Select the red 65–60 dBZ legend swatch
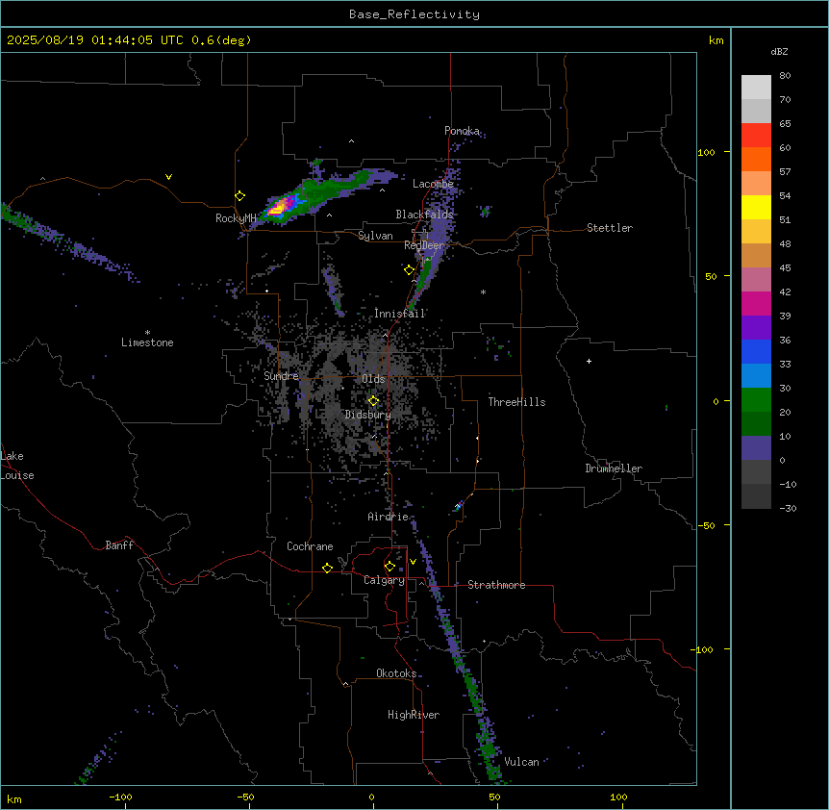 (x=756, y=136)
